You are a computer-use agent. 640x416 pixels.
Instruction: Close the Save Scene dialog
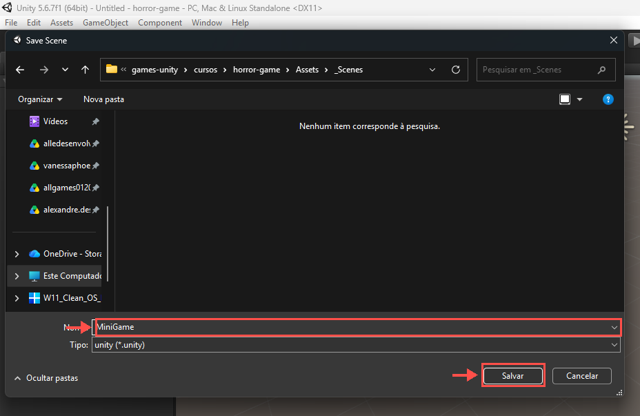click(614, 40)
